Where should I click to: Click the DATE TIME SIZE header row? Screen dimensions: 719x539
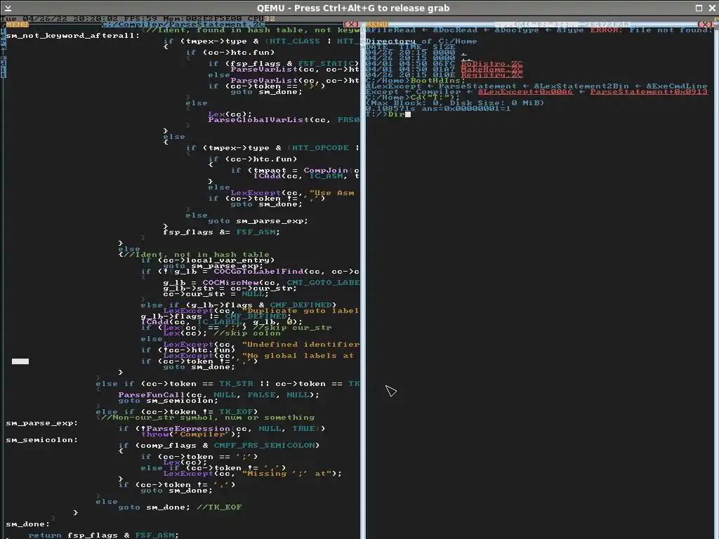click(410, 47)
